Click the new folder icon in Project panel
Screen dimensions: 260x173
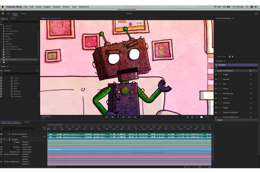pyautogui.click(x=4, y=62)
